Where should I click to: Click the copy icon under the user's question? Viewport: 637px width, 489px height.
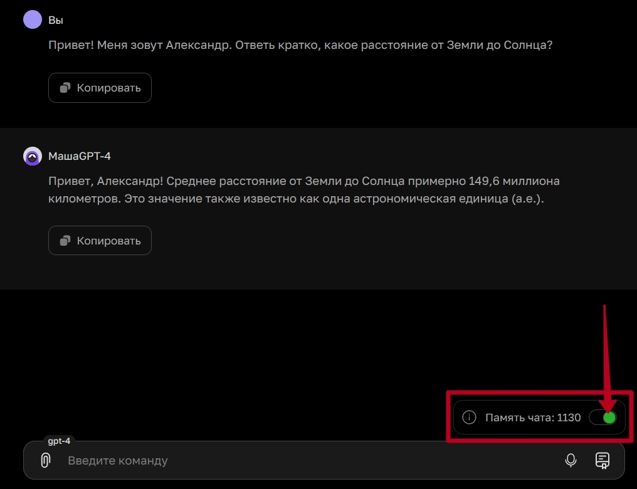[65, 88]
